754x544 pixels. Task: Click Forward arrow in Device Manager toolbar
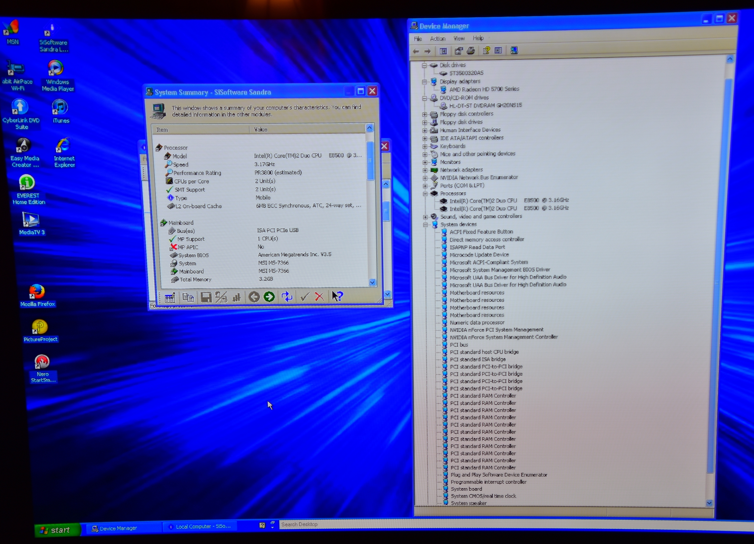click(428, 51)
